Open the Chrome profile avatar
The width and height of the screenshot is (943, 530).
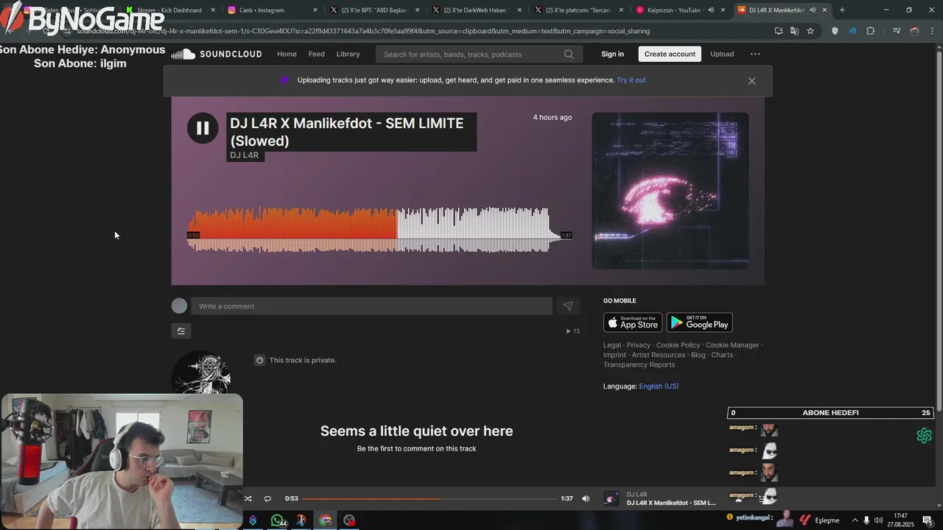[914, 31]
